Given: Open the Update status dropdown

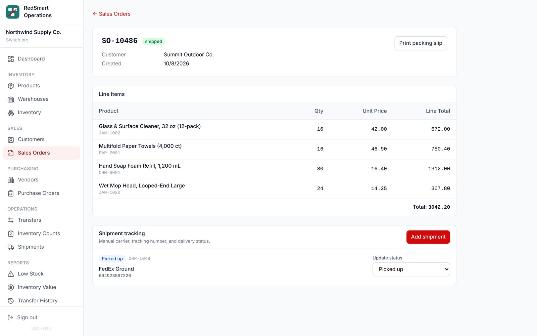Looking at the screenshot, I should click(411, 269).
